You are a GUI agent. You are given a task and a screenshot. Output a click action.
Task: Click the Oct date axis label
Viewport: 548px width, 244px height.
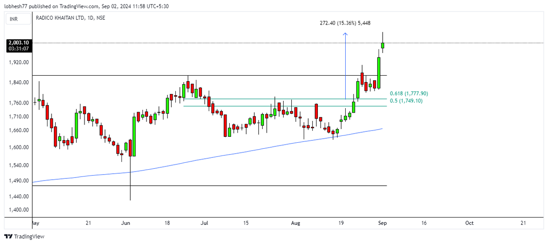[469, 223]
